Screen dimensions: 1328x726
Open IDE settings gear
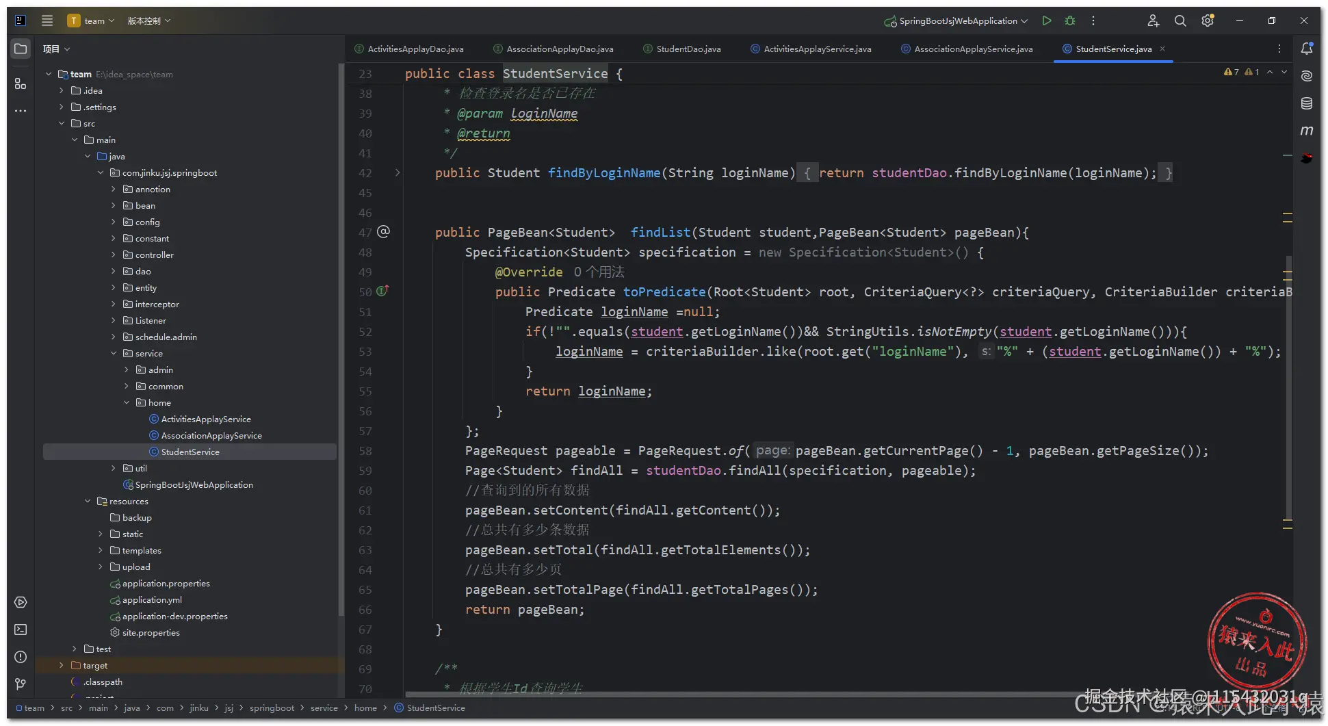pos(1208,21)
